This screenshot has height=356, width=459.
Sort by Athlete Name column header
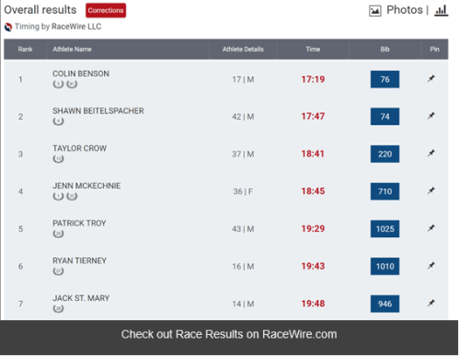pyautogui.click(x=72, y=49)
